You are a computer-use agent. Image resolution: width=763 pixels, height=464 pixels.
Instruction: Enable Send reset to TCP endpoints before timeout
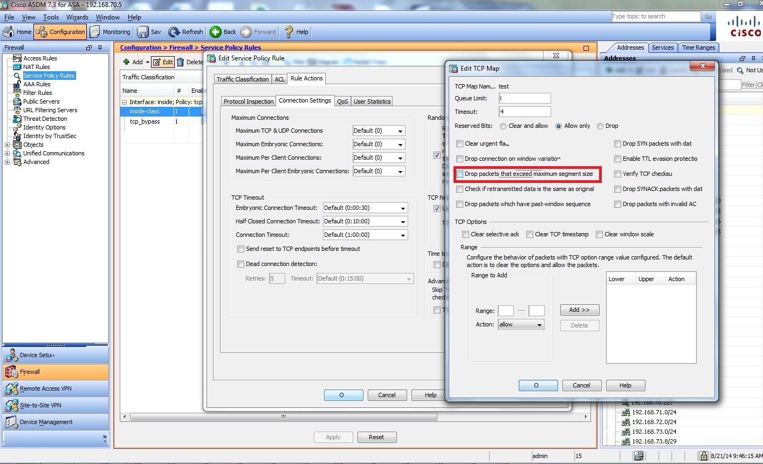(x=240, y=249)
